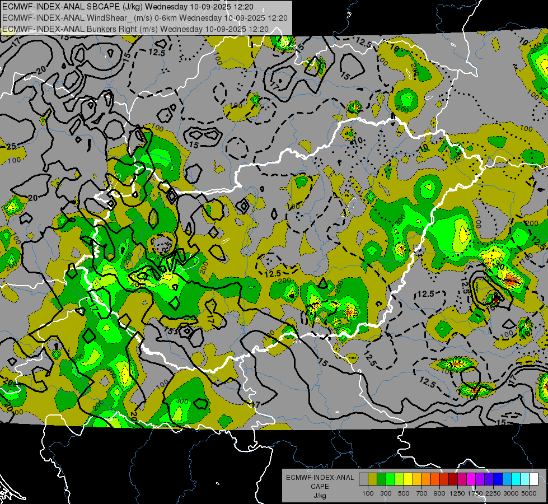Select the dark green legend swatch
The height and width of the screenshot is (504, 548).
[x=381, y=479]
